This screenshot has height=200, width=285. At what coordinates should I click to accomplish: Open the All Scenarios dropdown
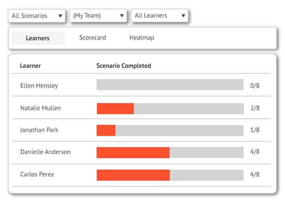pyautogui.click(x=37, y=16)
